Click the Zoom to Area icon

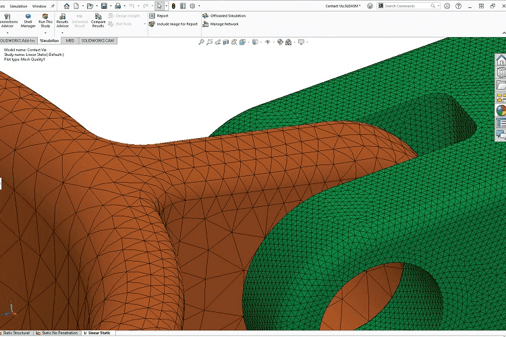tap(209, 42)
